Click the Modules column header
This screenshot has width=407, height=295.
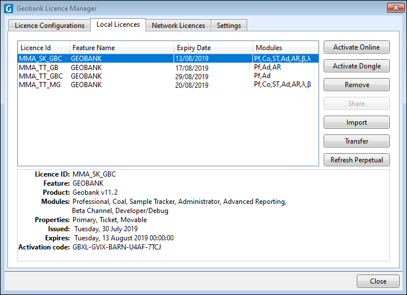click(x=285, y=48)
